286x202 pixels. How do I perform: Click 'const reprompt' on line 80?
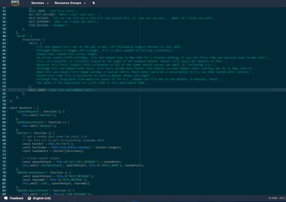pos(34,180)
